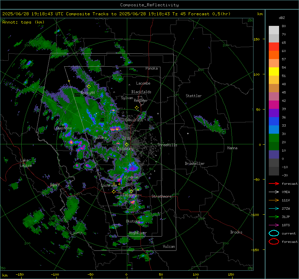Click the Okotoks city label
Screen dimensions: 299x279
point(133,221)
